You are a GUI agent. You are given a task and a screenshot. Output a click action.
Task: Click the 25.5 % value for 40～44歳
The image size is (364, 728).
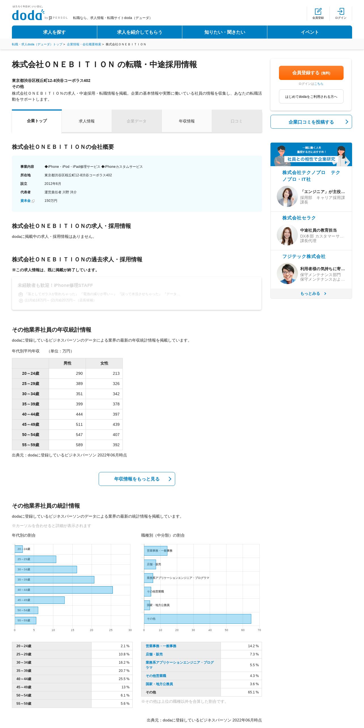point(124,679)
